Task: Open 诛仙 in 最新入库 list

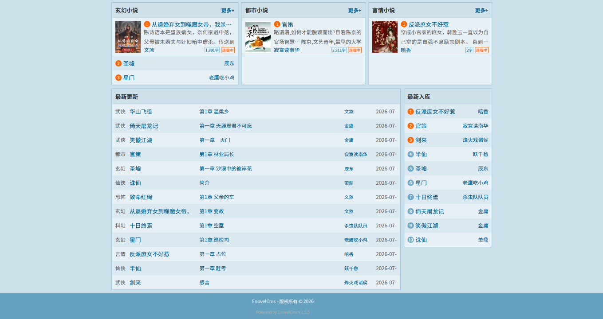Action: click(x=421, y=240)
